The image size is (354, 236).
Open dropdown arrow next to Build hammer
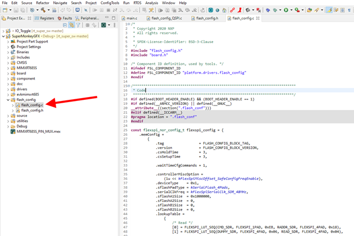point(48,10)
